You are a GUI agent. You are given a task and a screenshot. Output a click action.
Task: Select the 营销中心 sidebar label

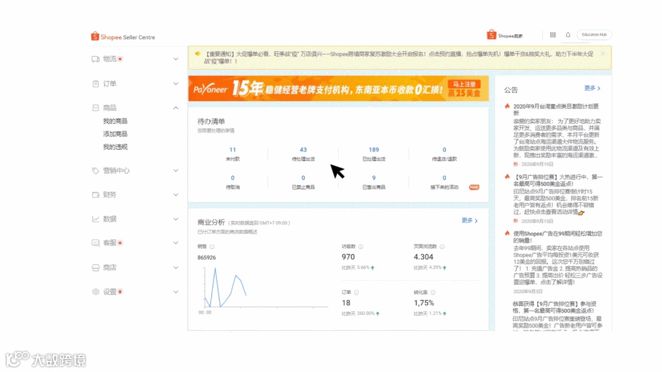tap(116, 170)
